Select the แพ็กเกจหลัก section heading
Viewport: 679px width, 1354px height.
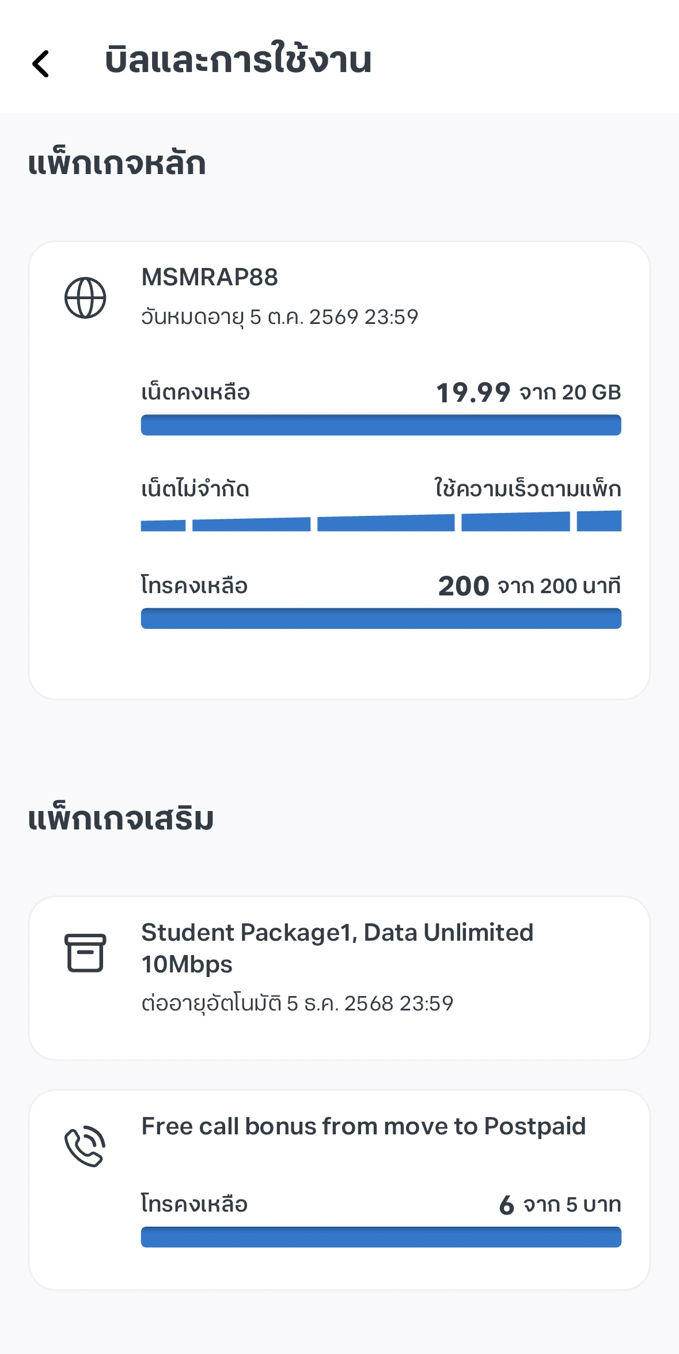click(x=117, y=163)
